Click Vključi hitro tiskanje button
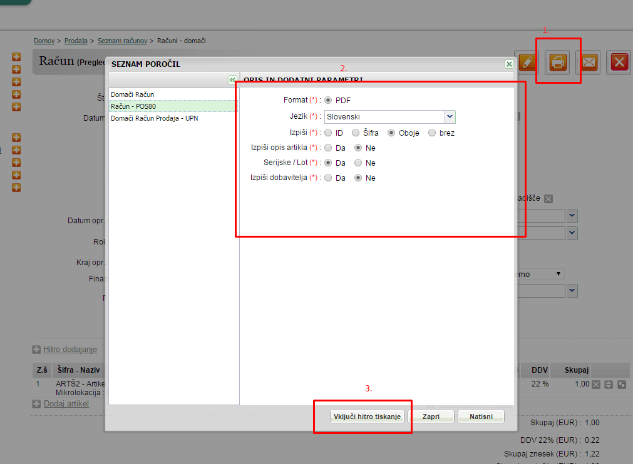 pyautogui.click(x=367, y=416)
